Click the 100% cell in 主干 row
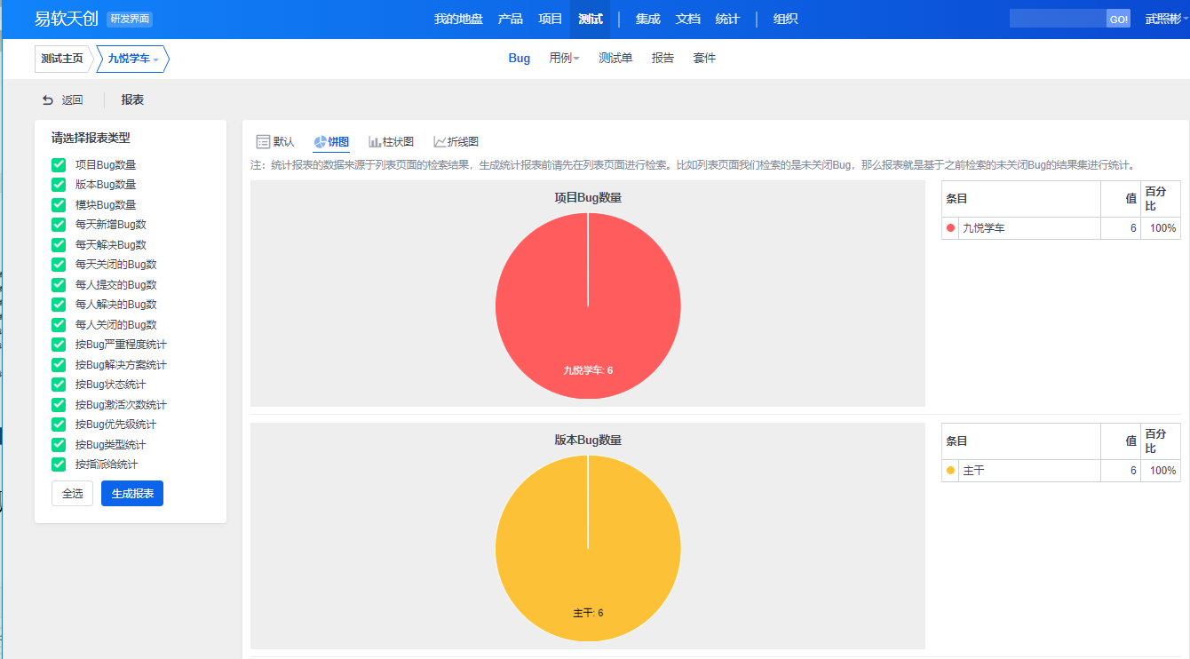 1161,470
